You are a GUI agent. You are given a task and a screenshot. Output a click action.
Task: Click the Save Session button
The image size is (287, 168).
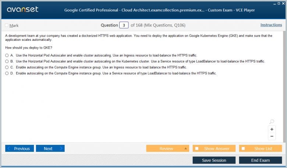[214, 160]
